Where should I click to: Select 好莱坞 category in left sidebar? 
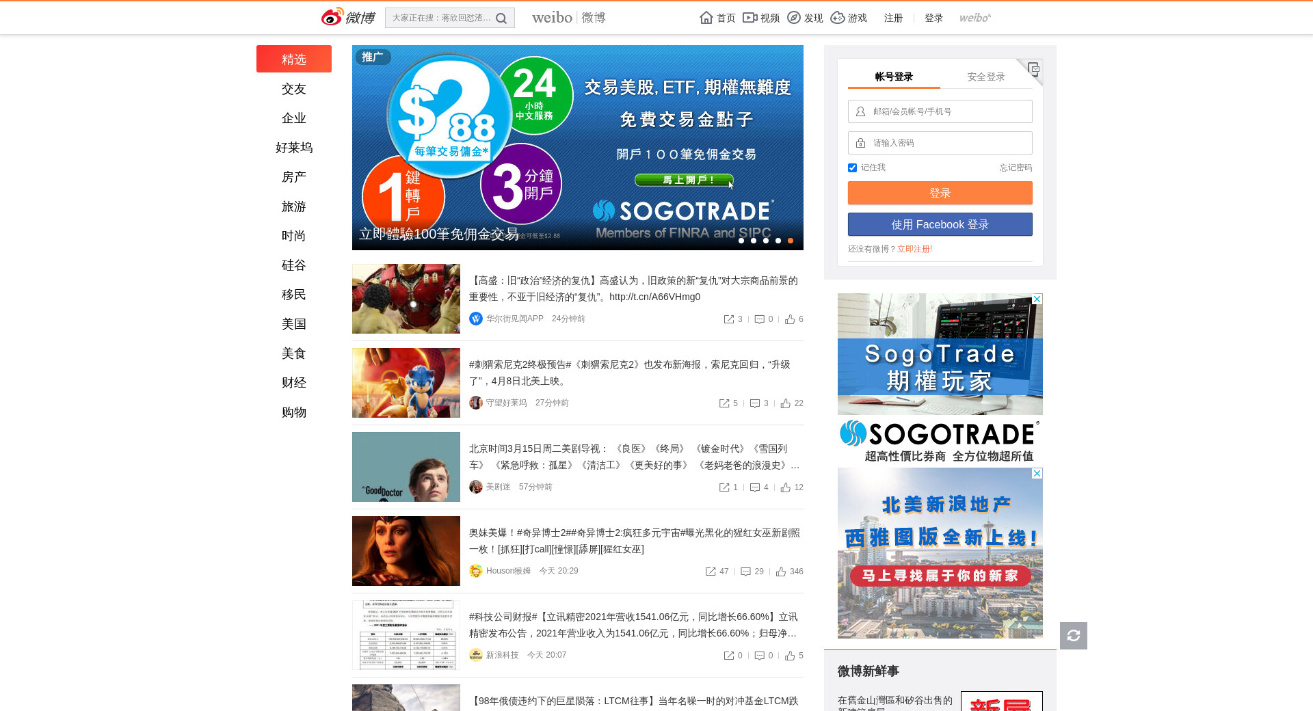293,148
